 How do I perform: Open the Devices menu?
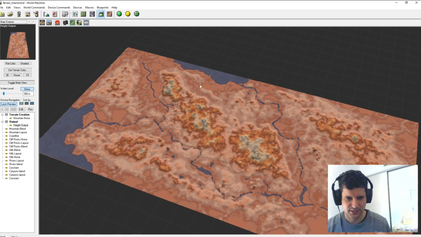77,8
